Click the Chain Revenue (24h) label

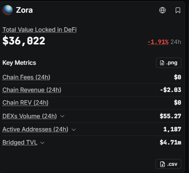point(32,90)
